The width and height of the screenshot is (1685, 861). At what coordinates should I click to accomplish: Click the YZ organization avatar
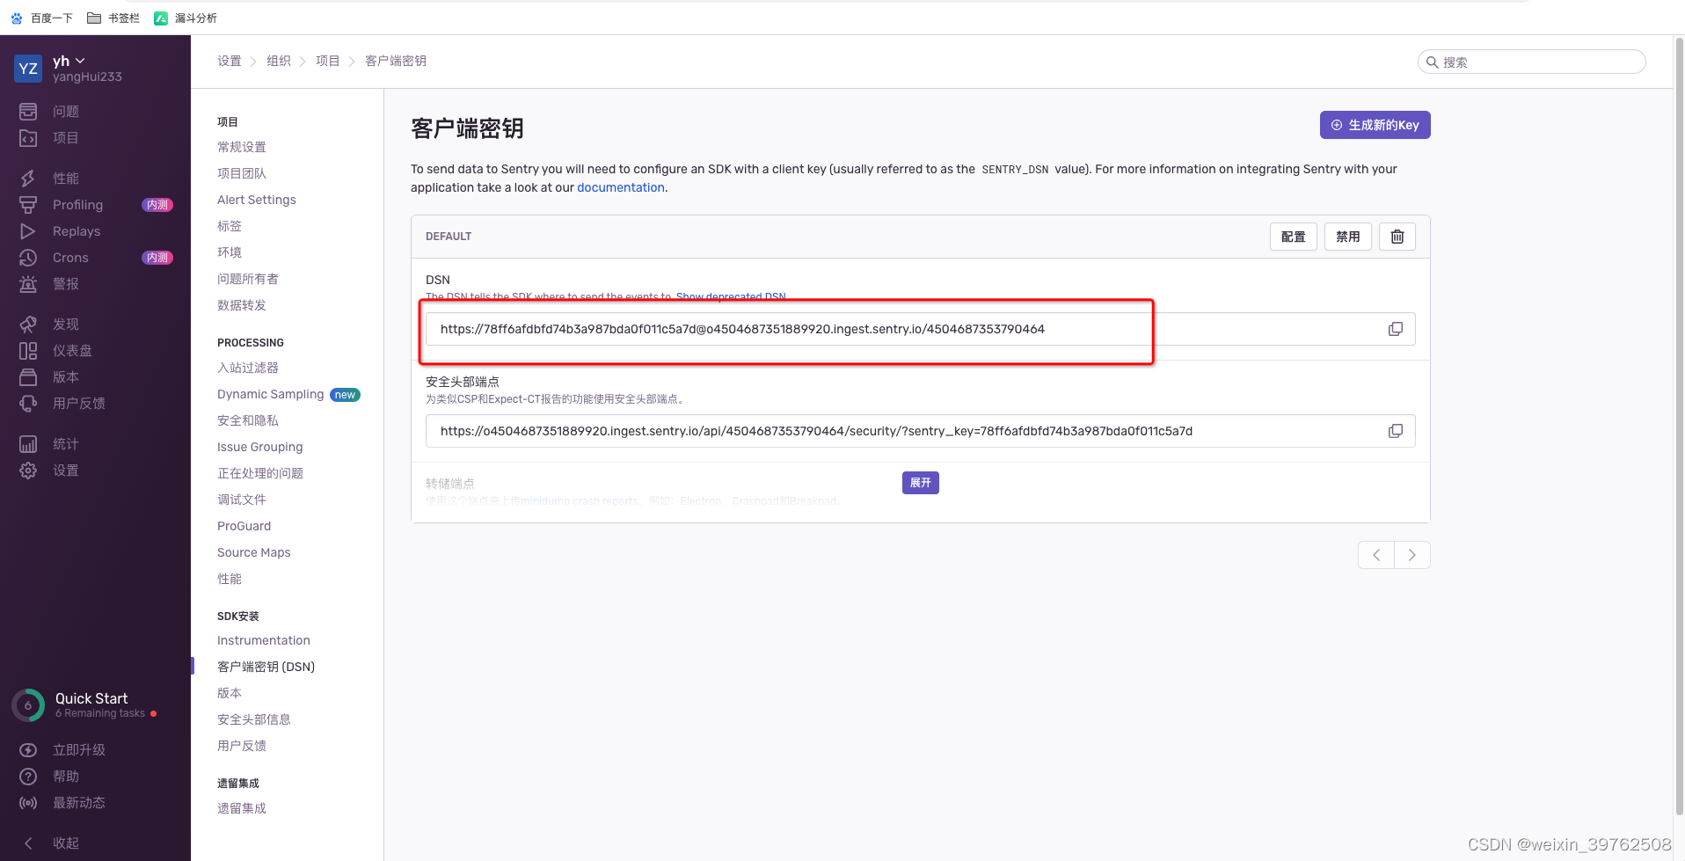coord(28,69)
